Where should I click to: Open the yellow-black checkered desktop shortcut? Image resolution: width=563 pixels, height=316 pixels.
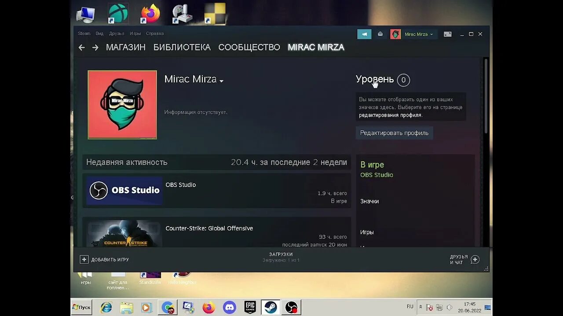point(215,14)
